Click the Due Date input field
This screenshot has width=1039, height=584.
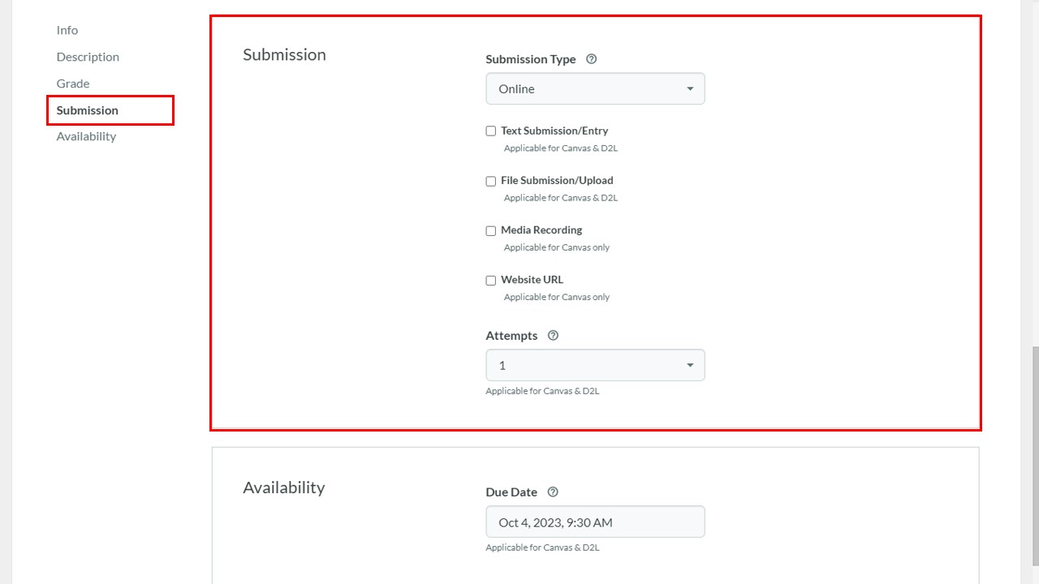(595, 522)
